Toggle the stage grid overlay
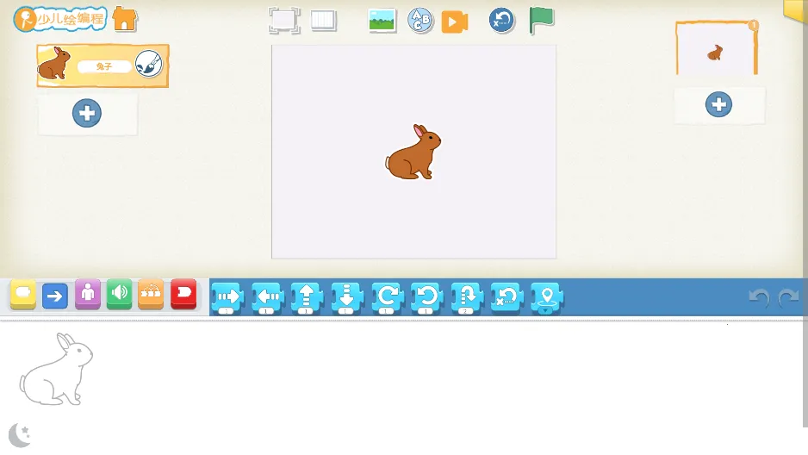Screen dimensions: 808x455 point(324,21)
